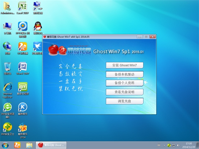Select the tomato Ghost taskbar window button
The width and height of the screenshot is (199, 149).
click(x=51, y=145)
